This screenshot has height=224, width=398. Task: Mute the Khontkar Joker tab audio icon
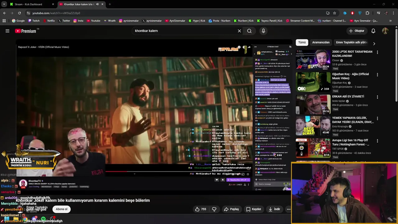click(97, 4)
